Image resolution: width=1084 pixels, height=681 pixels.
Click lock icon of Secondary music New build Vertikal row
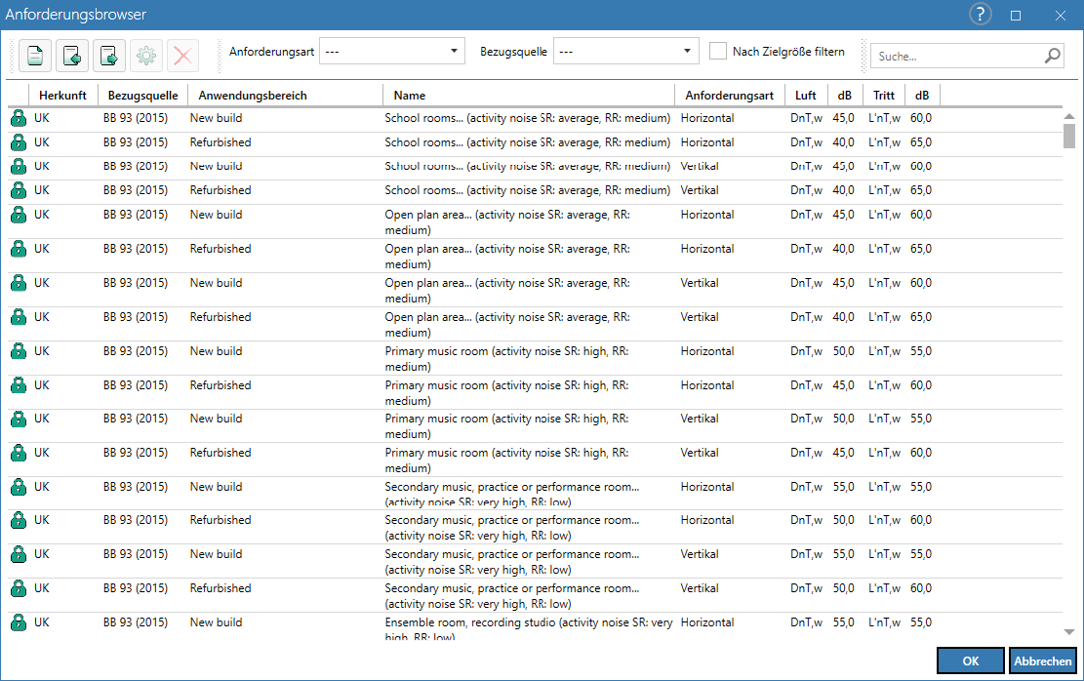coord(19,554)
